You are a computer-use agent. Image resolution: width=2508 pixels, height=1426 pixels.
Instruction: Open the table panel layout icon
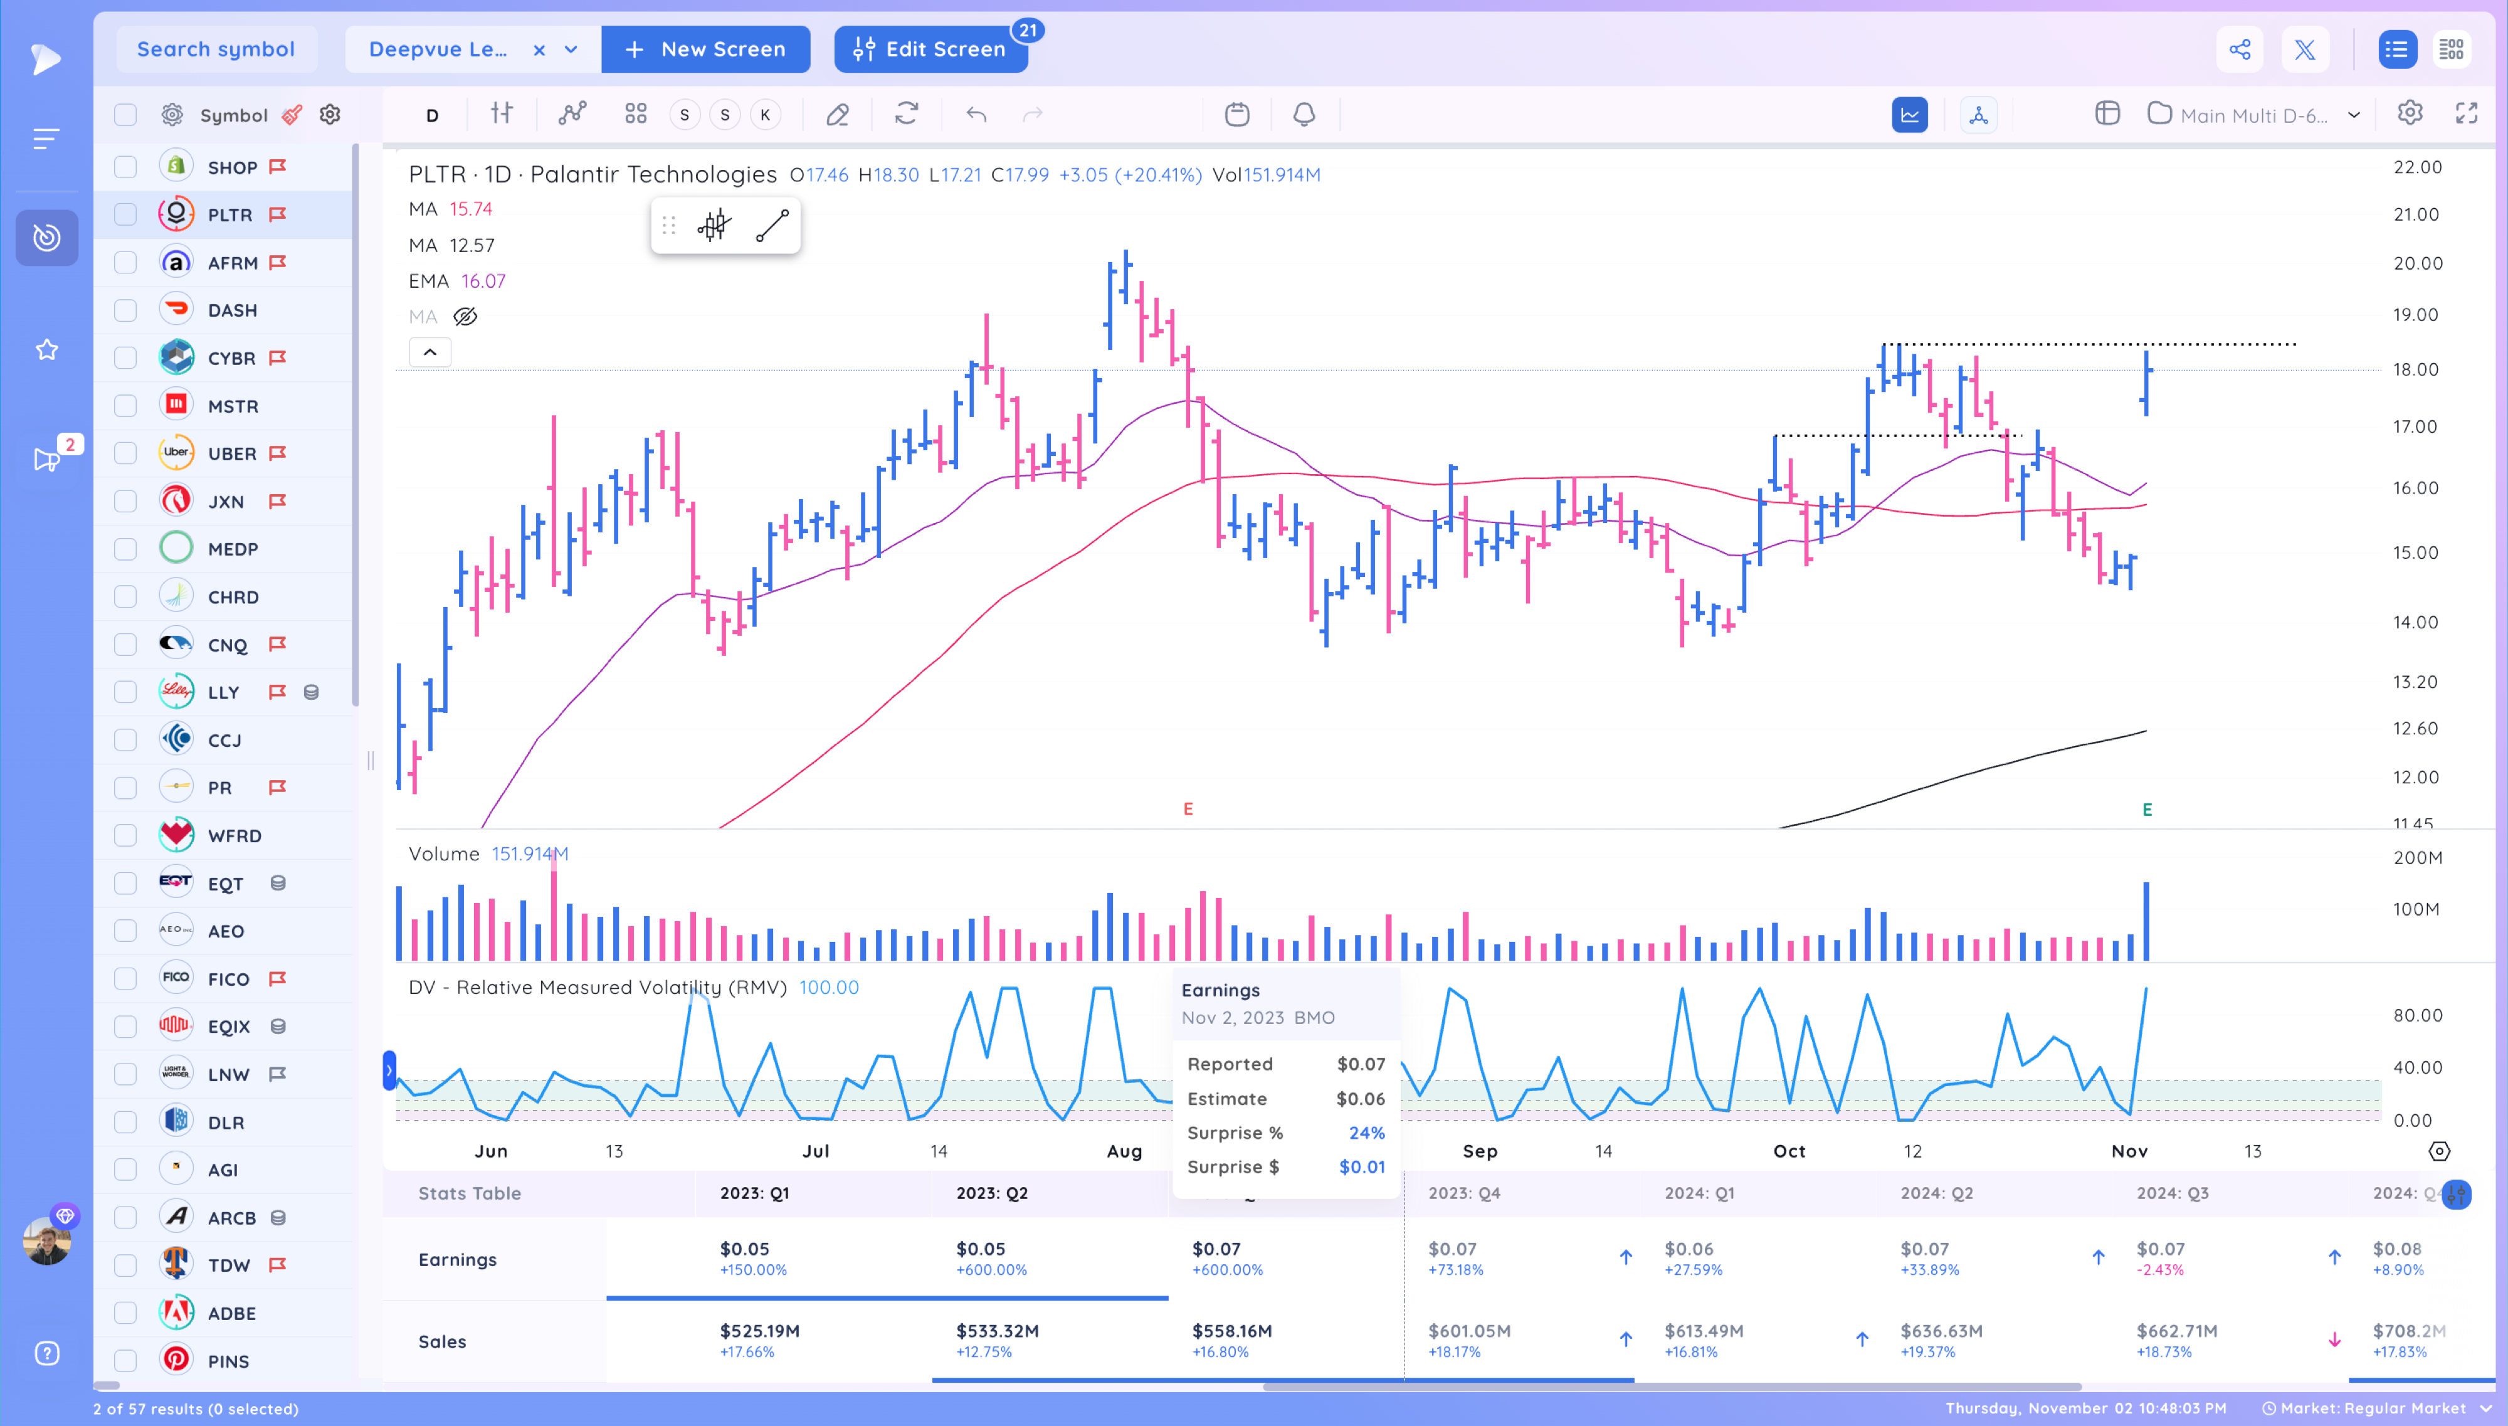click(x=2107, y=114)
